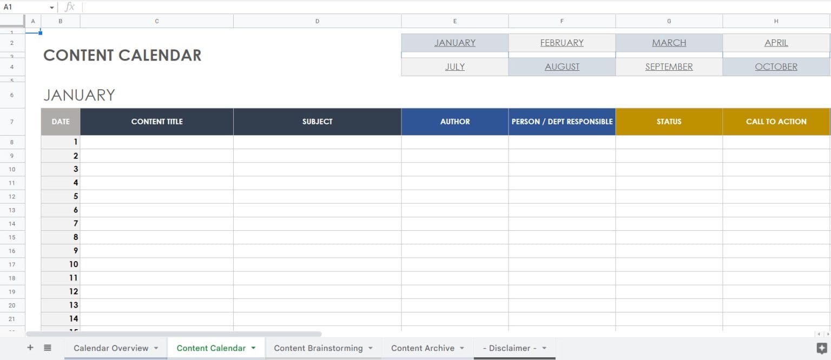
Task: Switch to the Content Brainstorming tab
Action: [319, 348]
